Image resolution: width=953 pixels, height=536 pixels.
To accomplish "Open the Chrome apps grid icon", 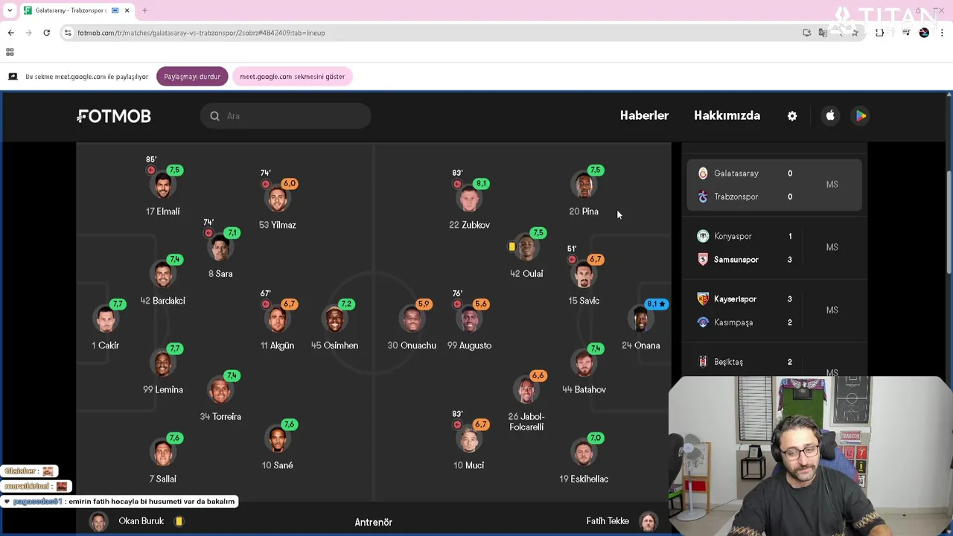I will pos(10,52).
